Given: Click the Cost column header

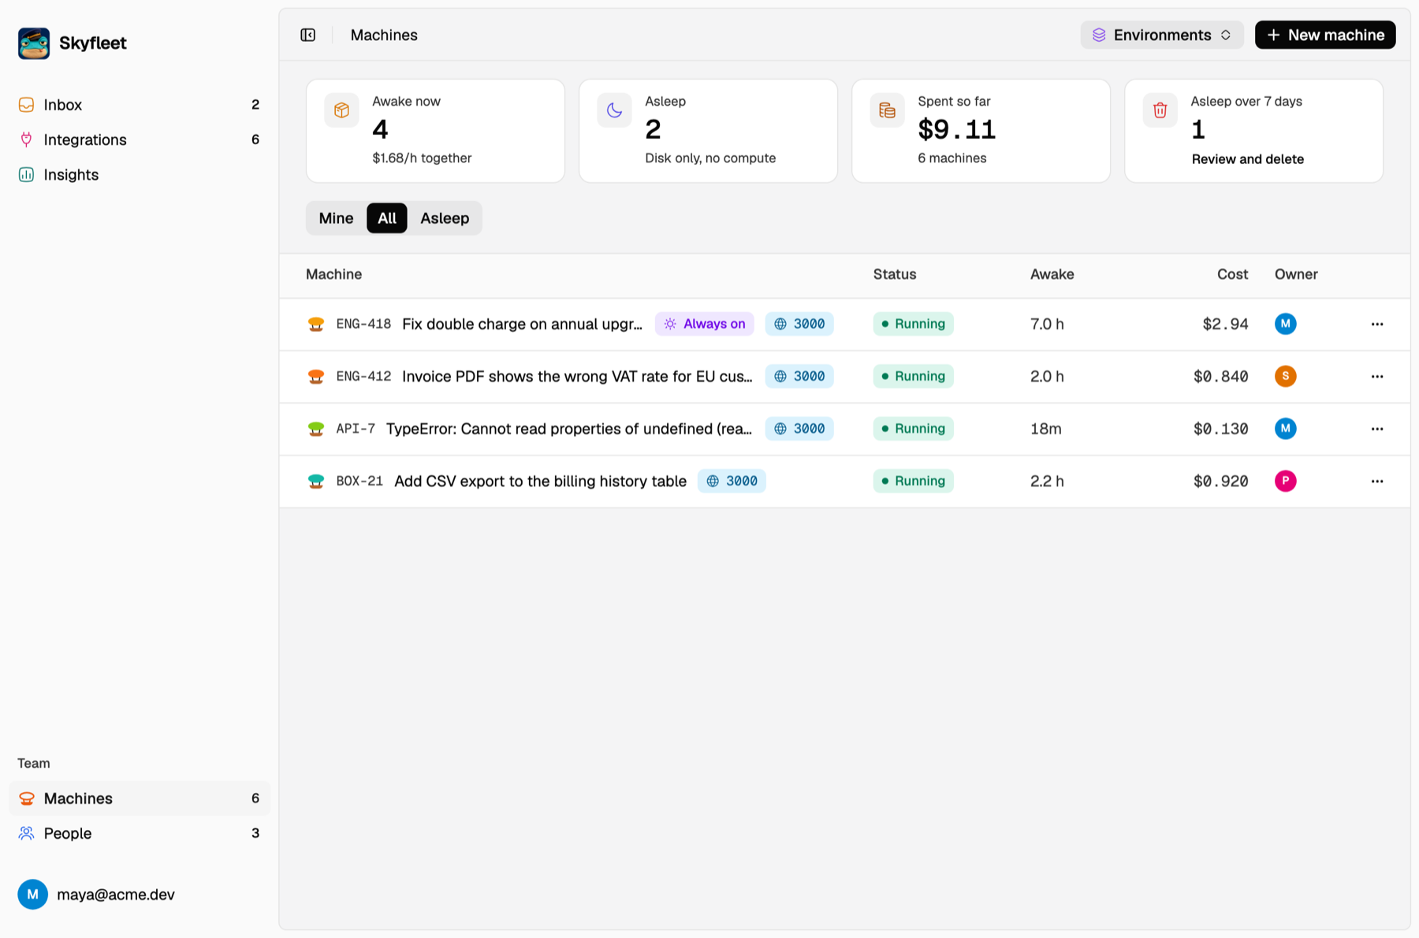Looking at the screenshot, I should (x=1232, y=274).
